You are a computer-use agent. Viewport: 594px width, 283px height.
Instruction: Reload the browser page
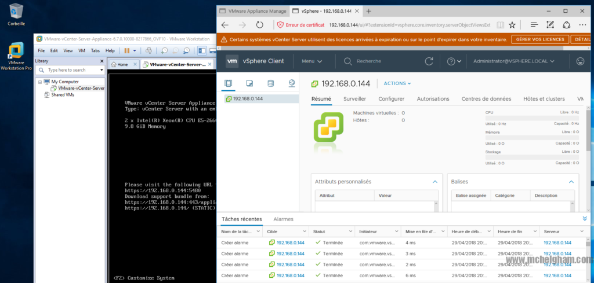[259, 25]
